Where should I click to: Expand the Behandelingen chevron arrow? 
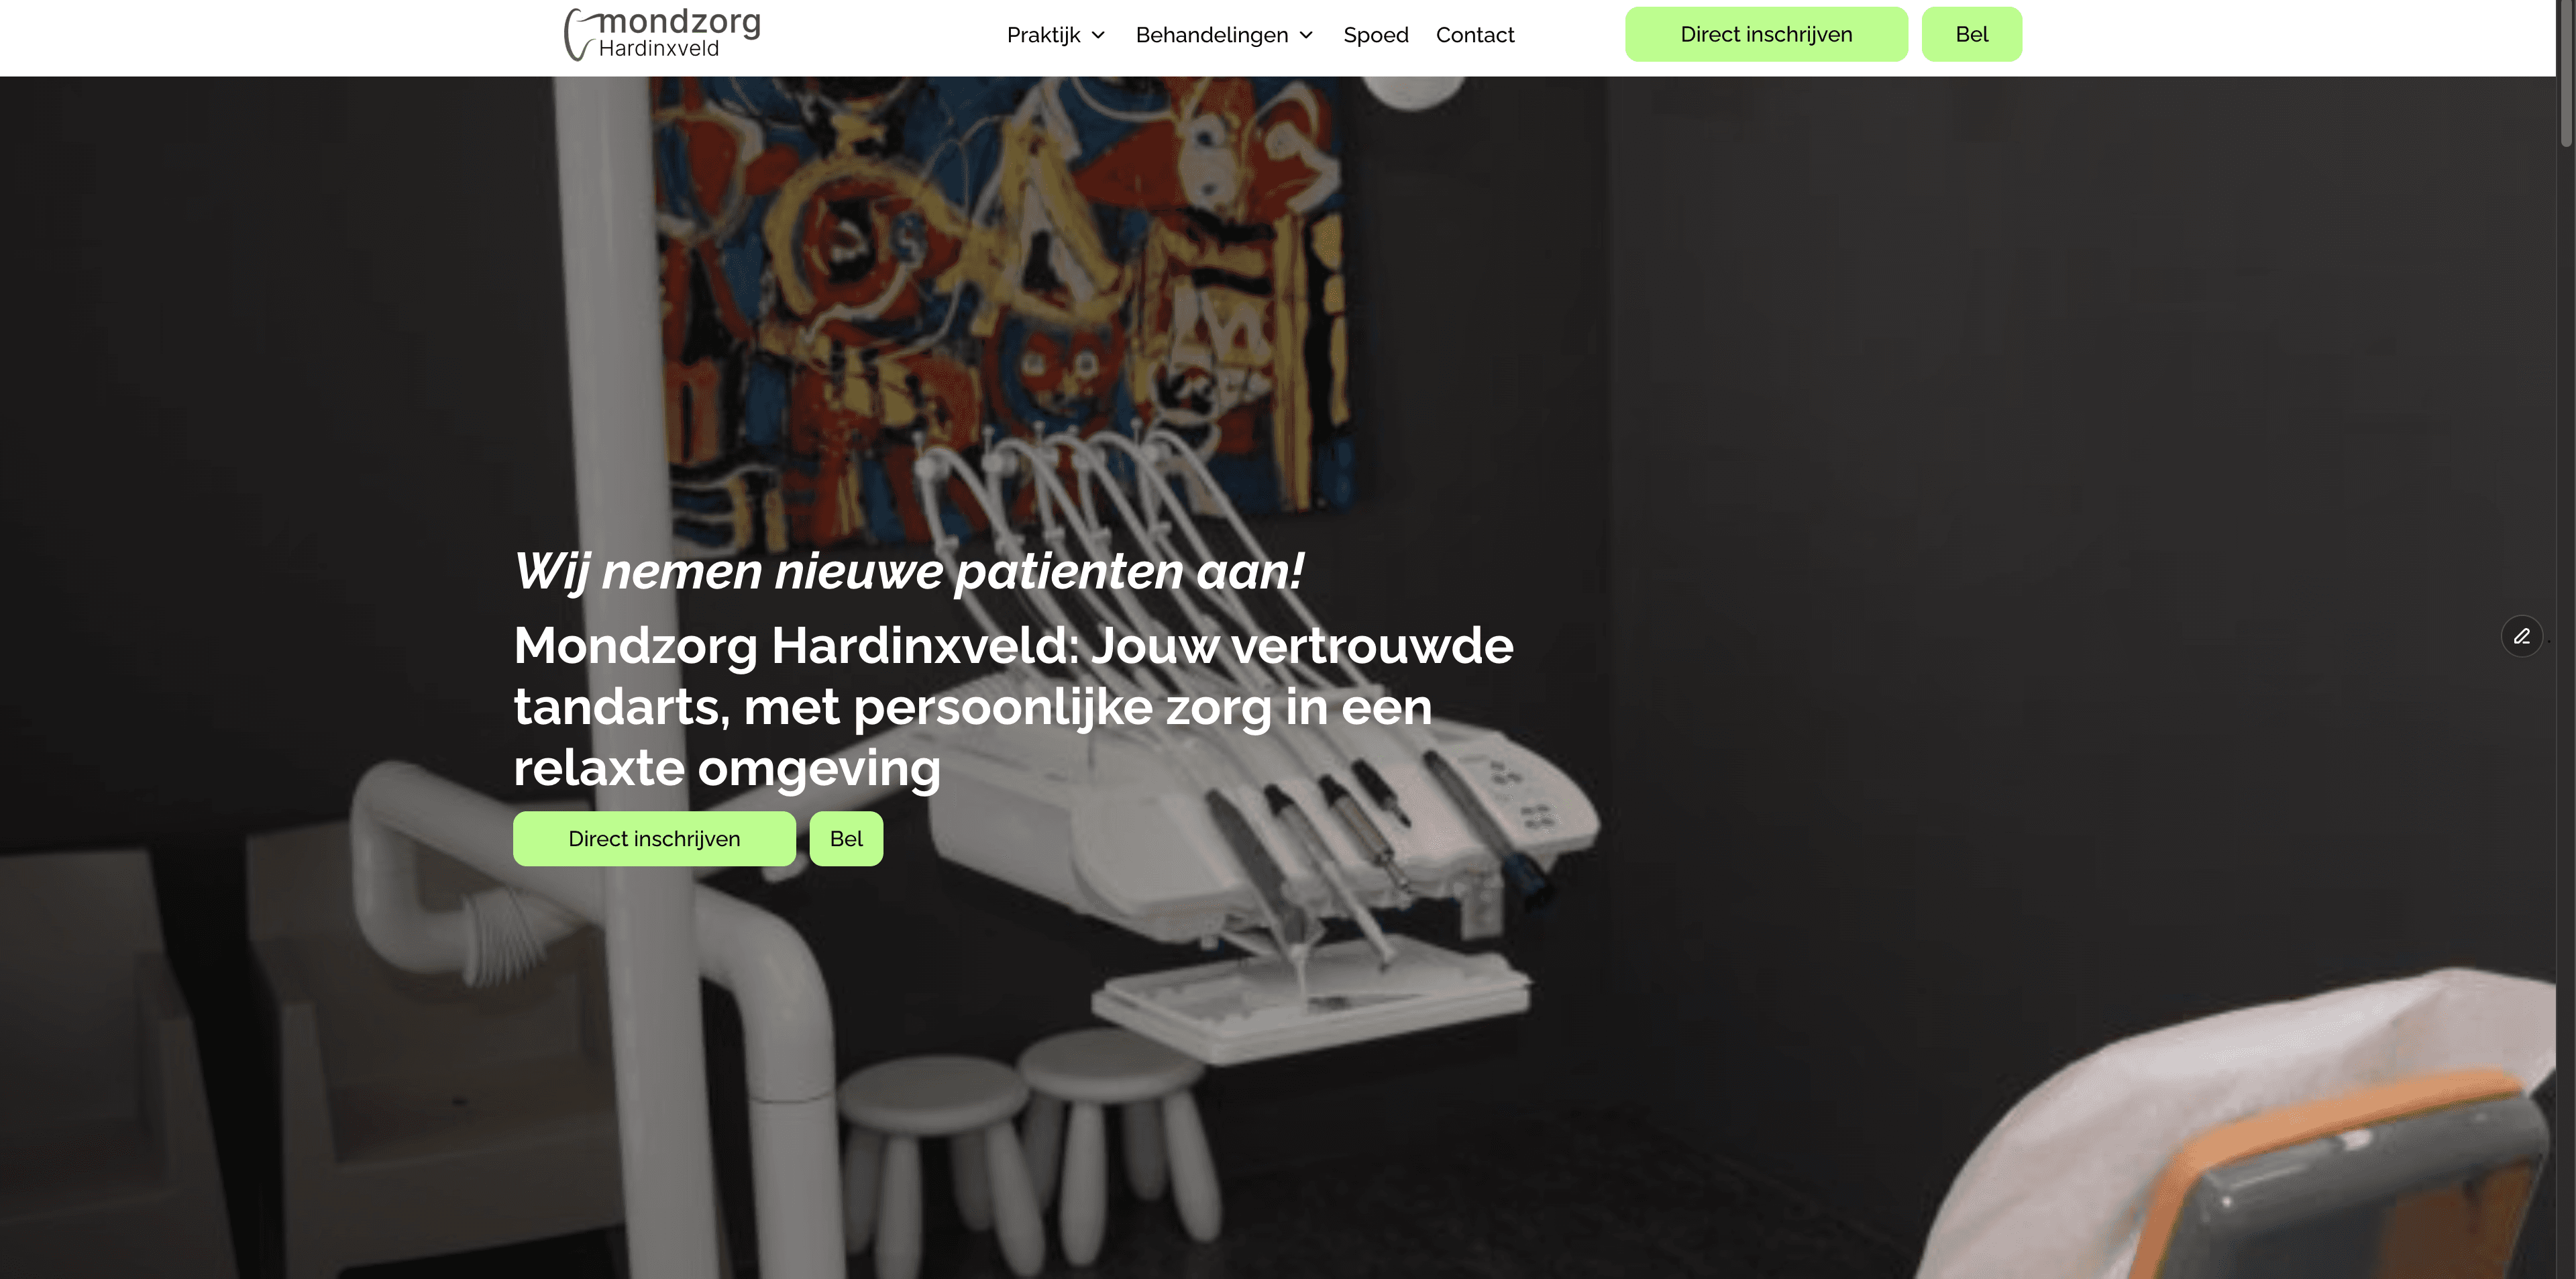click(x=1306, y=35)
